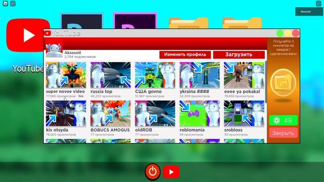This screenshot has height=182, width=324.
Task: Close the YouTube window with red circle
Action: click(296, 33)
